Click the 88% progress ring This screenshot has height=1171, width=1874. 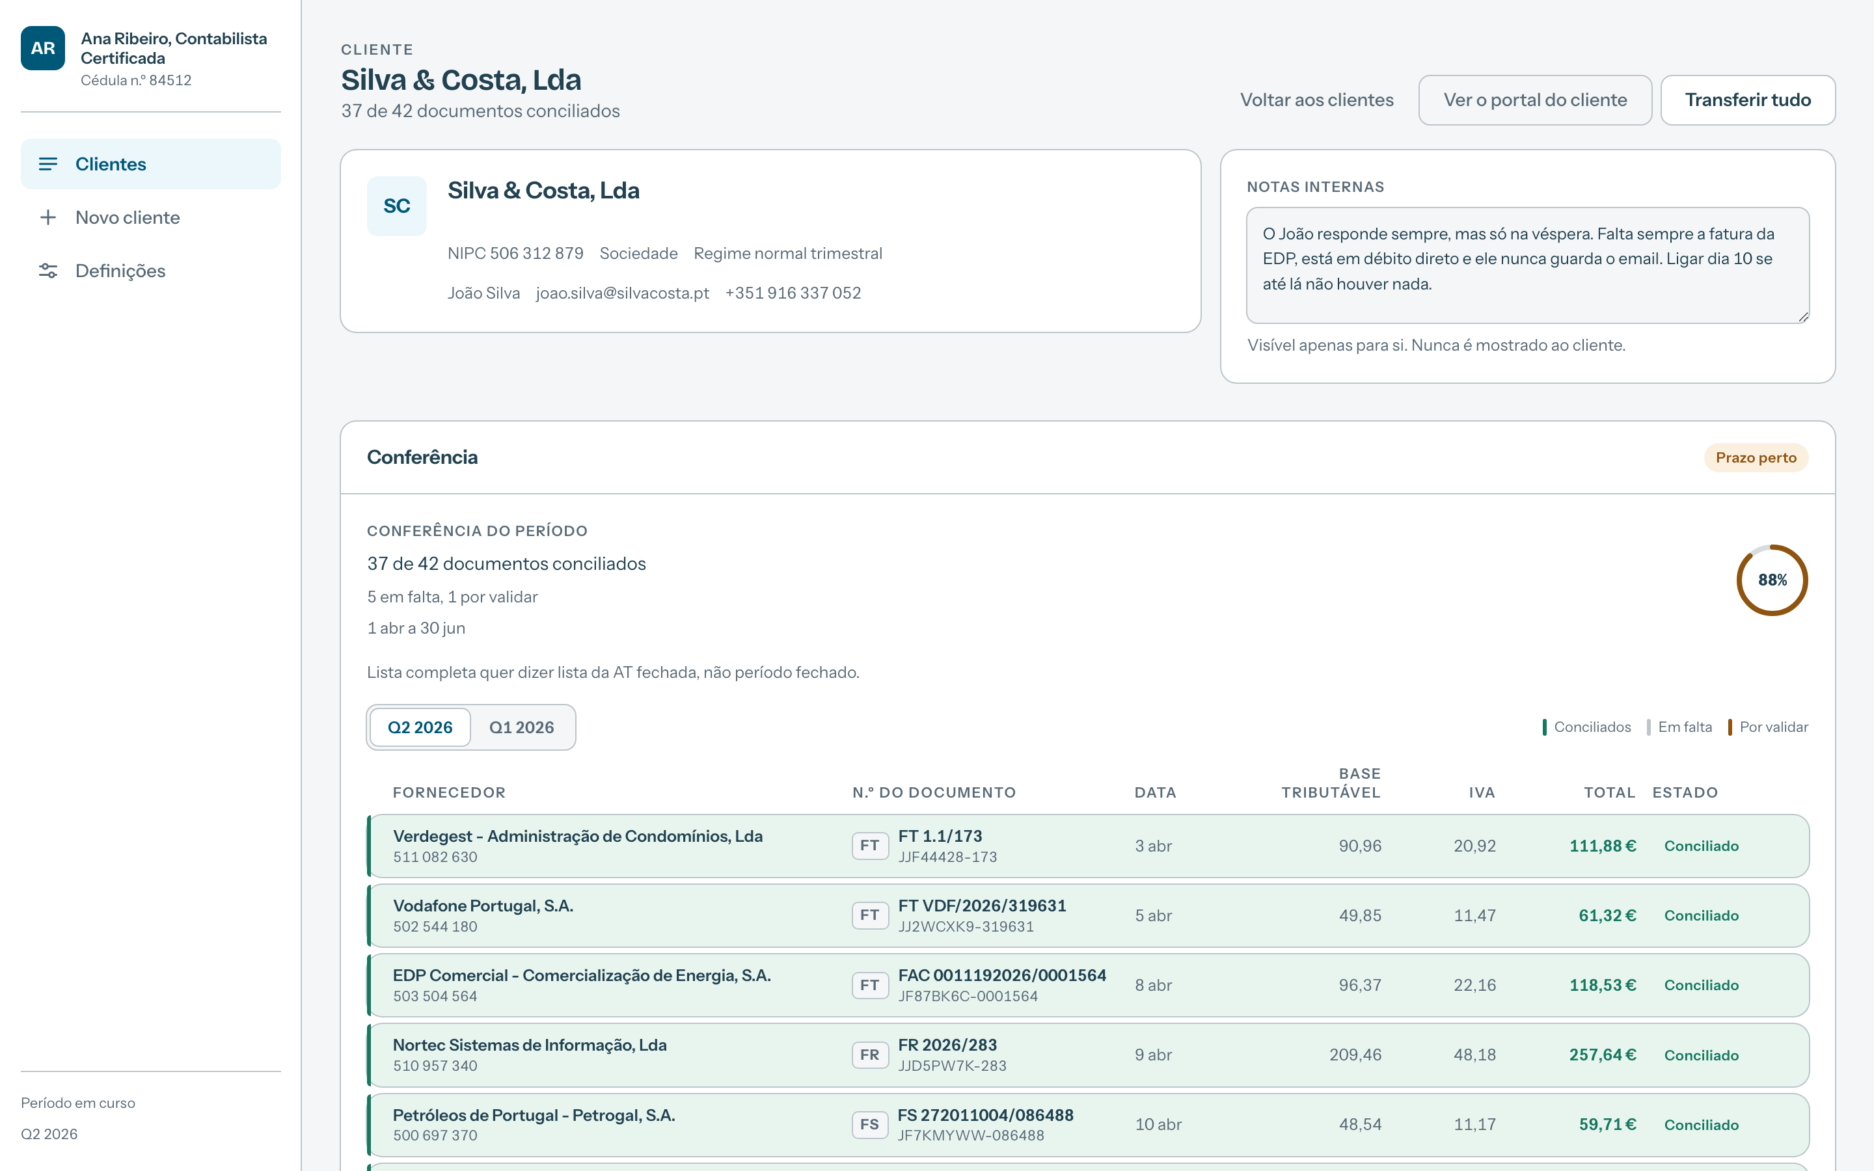tap(1772, 580)
